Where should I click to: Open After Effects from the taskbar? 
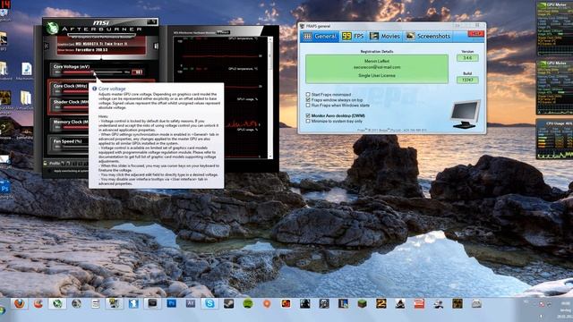click(191, 303)
